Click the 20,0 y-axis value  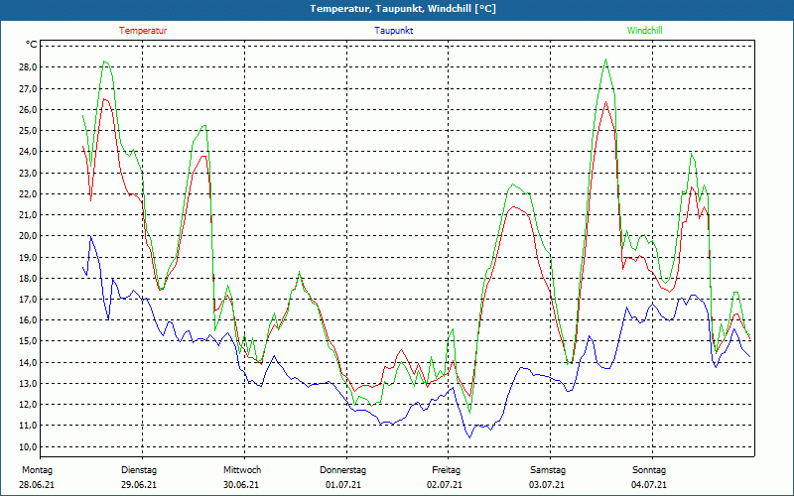27,236
